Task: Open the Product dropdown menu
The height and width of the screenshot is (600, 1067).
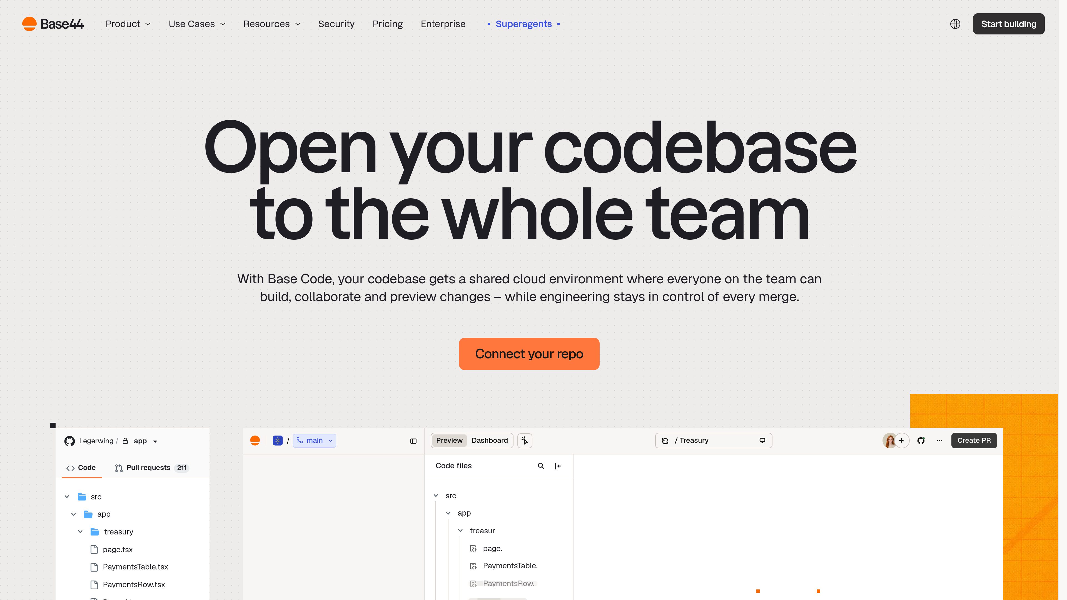Action: [x=128, y=24]
